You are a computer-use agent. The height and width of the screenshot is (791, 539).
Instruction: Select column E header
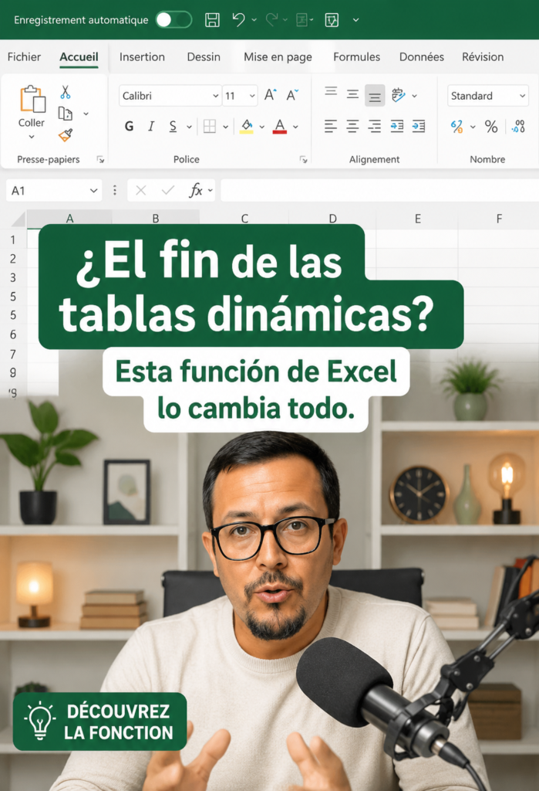pos(418,219)
